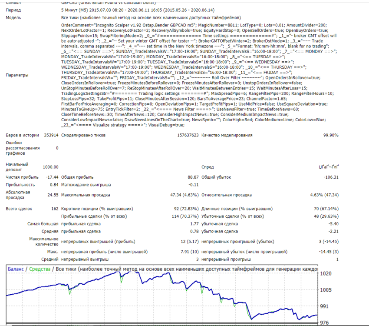This screenshot has width=369, height=326.
Task: Click the 'Общая прибыль' label
Action: click(x=77, y=177)
